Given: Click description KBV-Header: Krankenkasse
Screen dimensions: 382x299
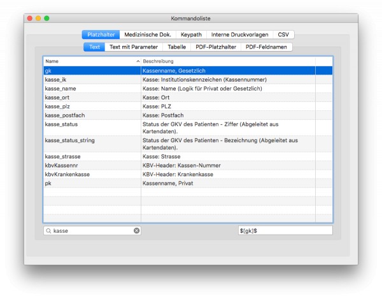Looking at the screenshot, I should coord(178,175).
